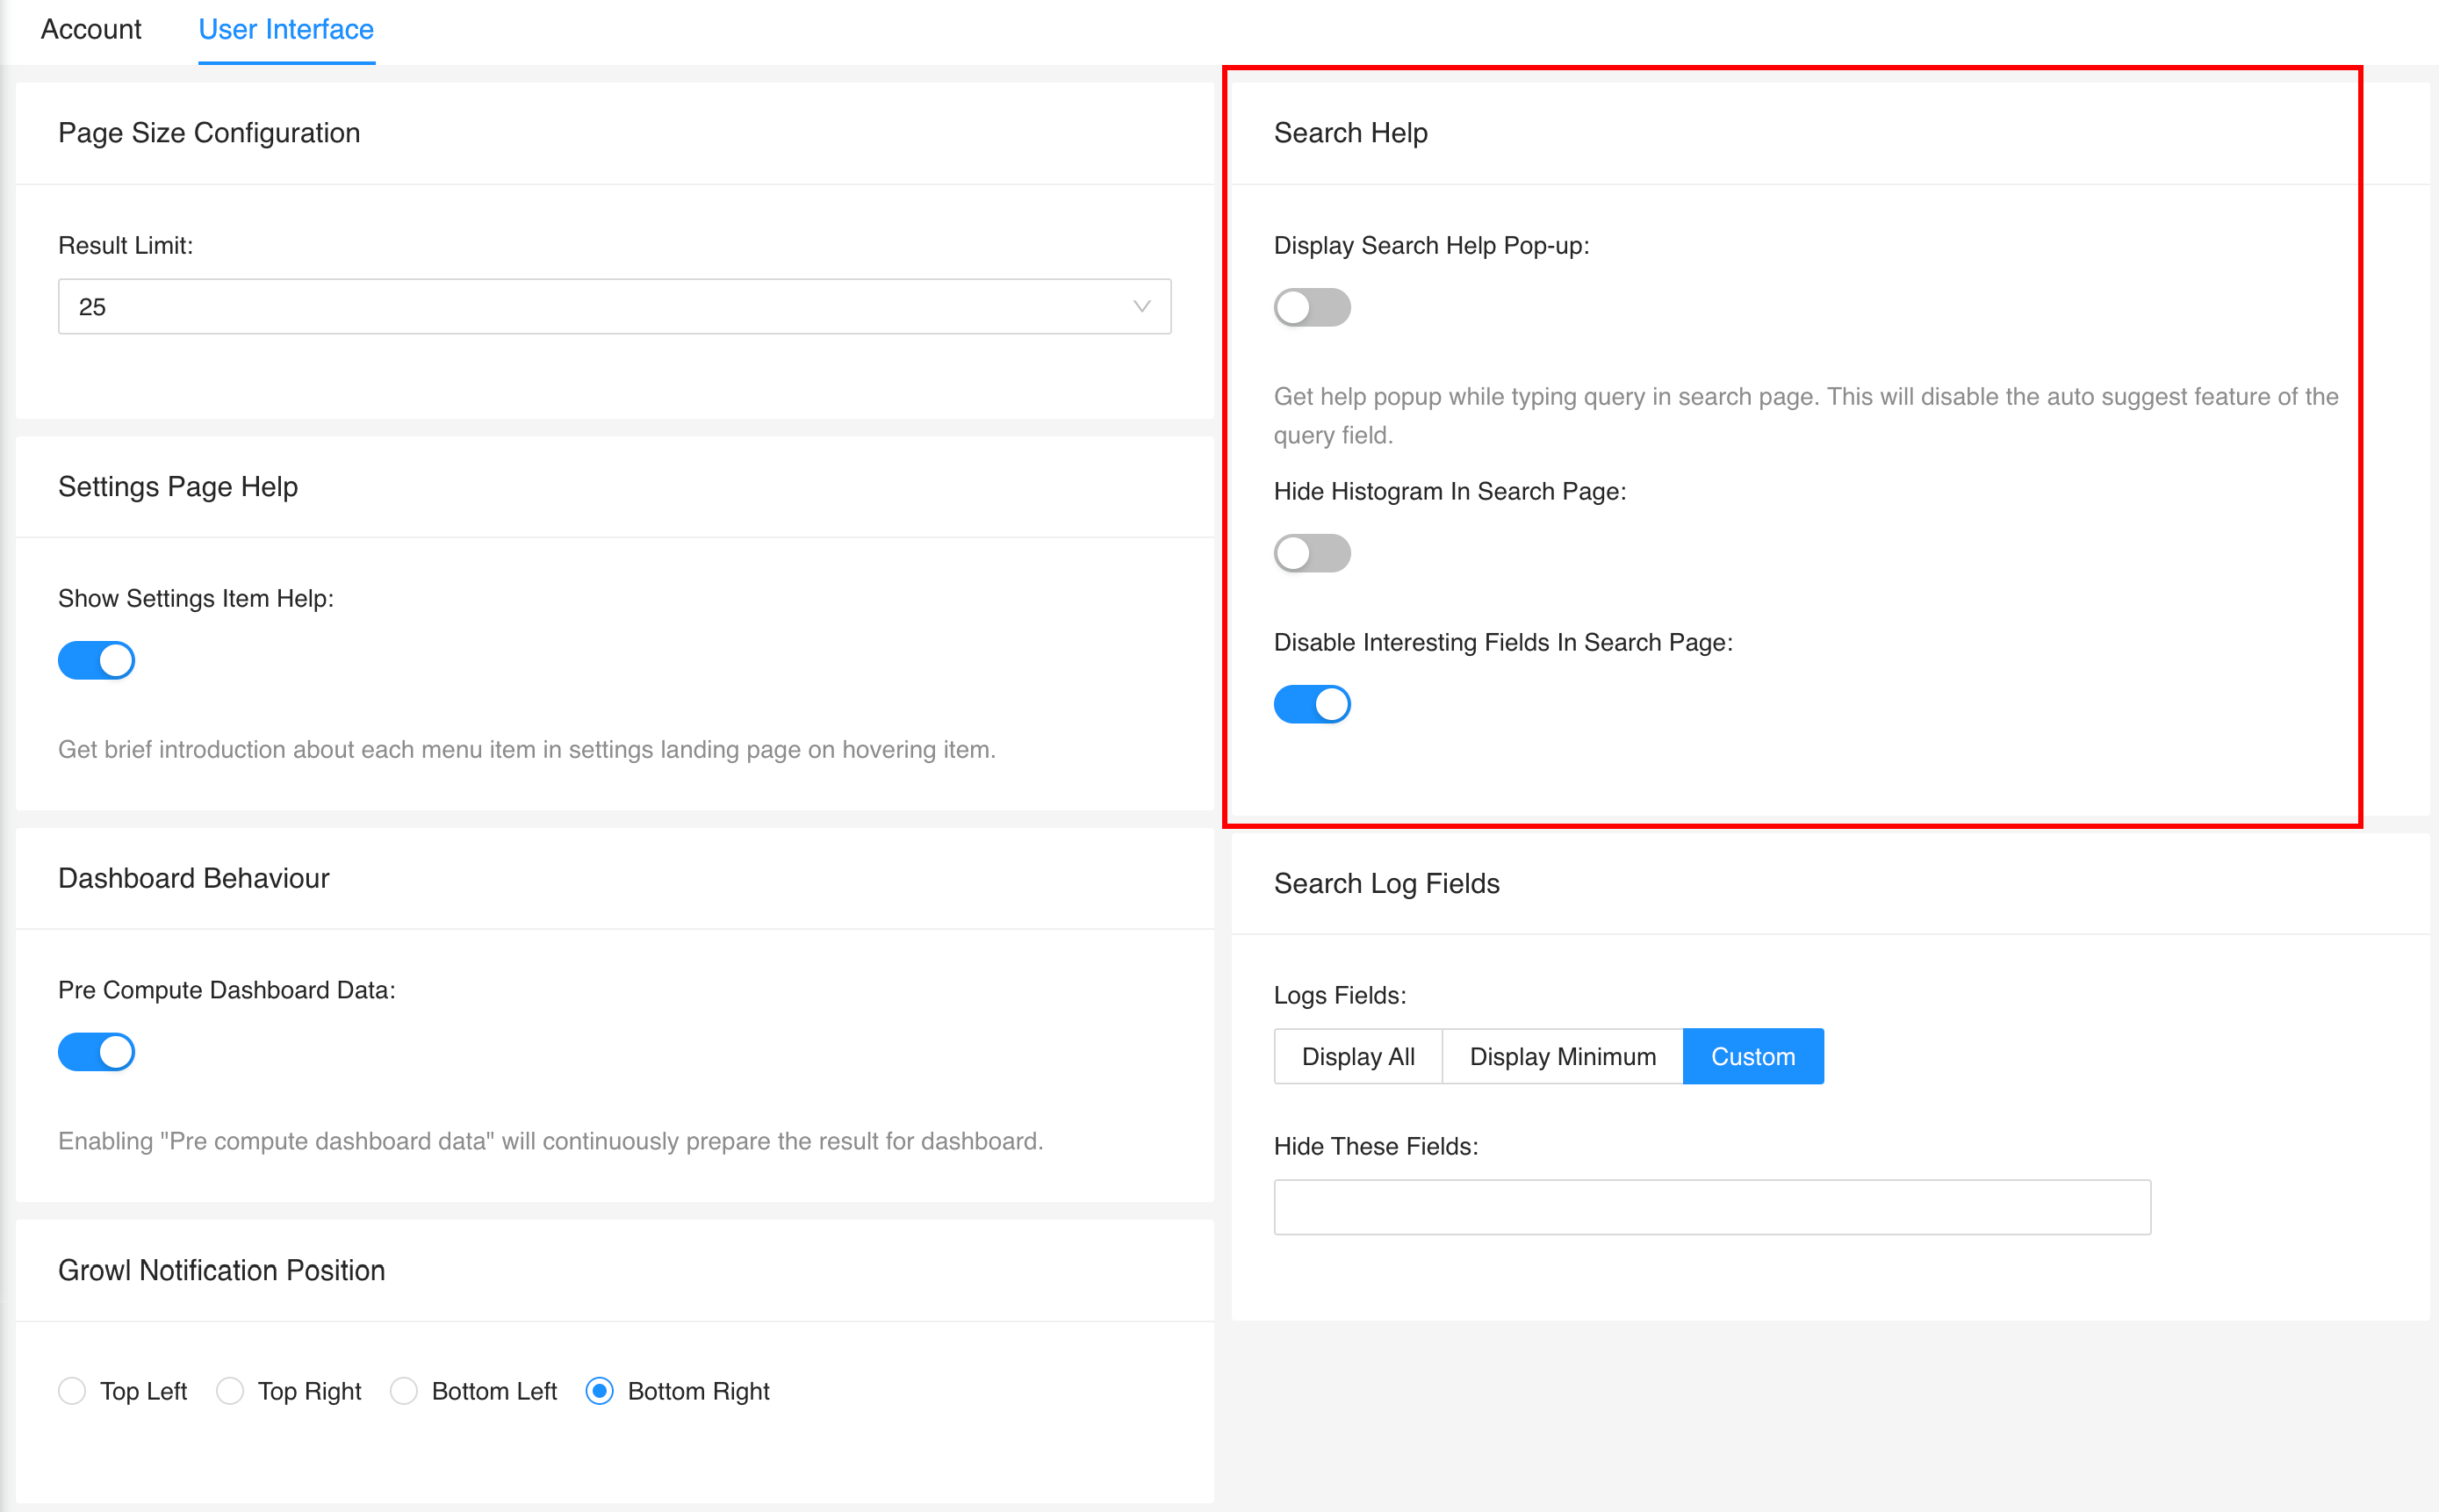
Task: Click the Result Limit dropdown arrow
Action: (x=1141, y=307)
